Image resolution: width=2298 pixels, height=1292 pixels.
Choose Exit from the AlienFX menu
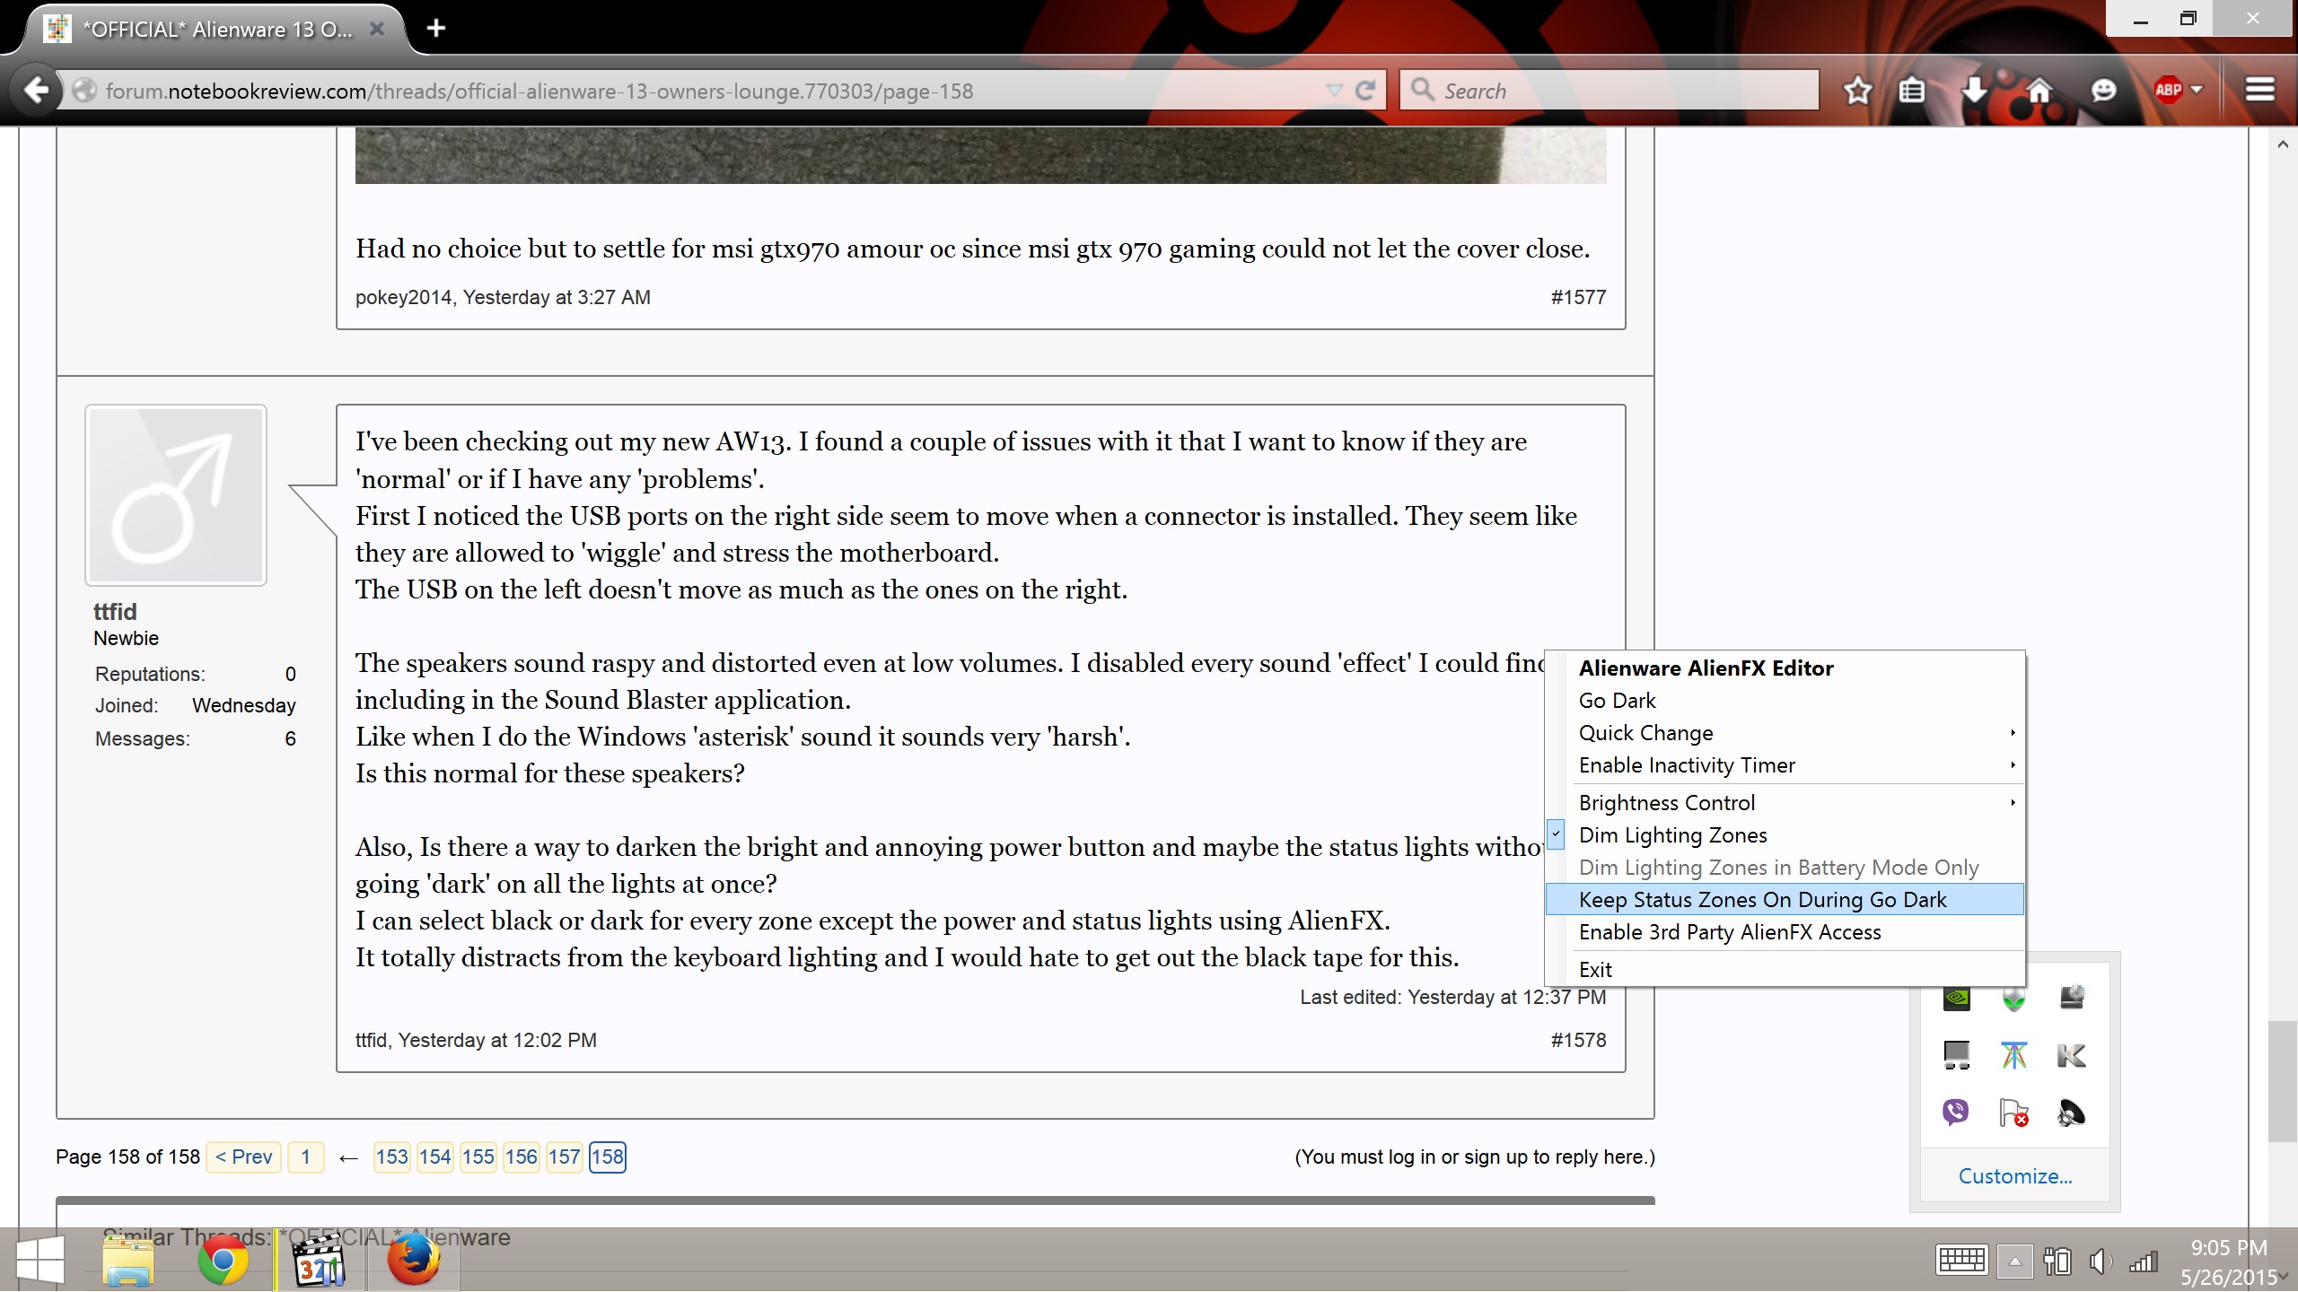(x=1595, y=970)
